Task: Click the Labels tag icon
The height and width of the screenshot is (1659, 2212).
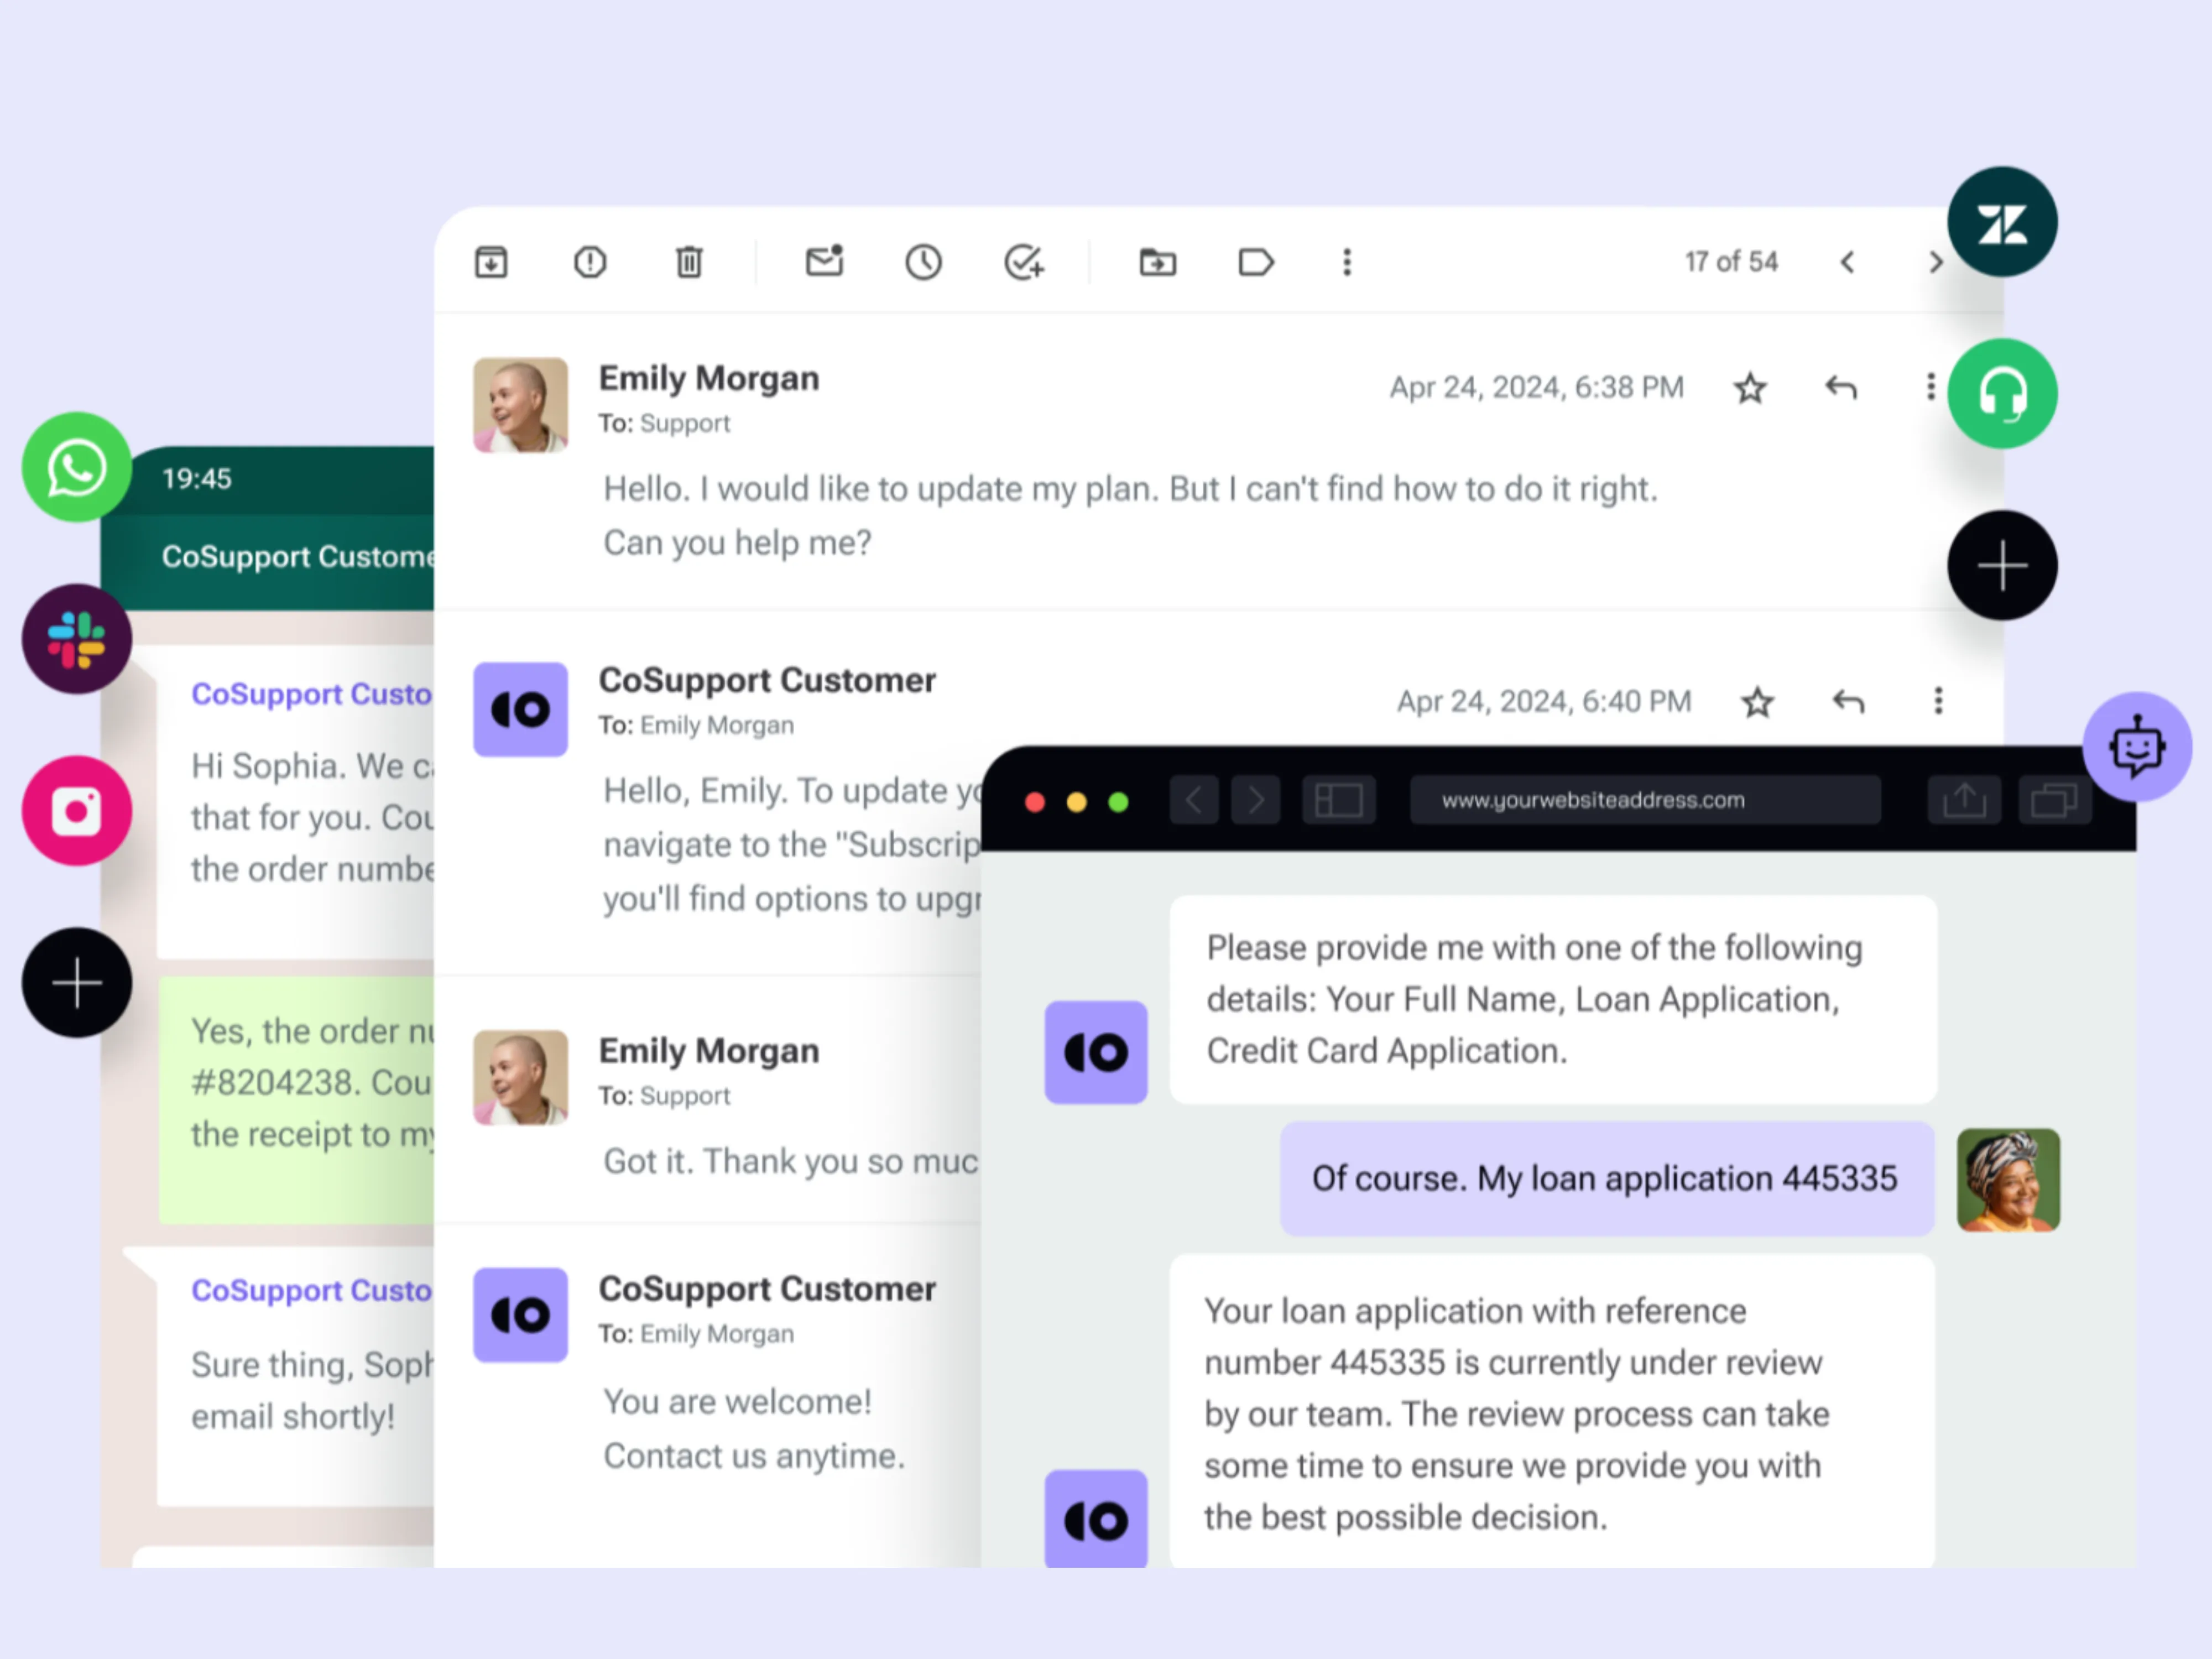Action: tap(1255, 262)
